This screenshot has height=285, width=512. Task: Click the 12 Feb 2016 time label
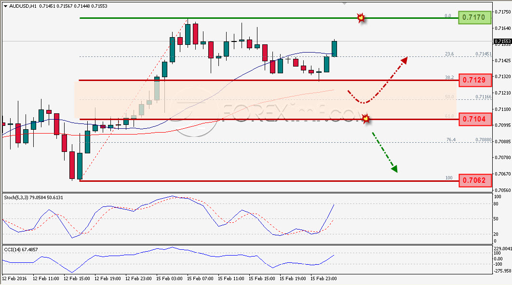pos(14,279)
